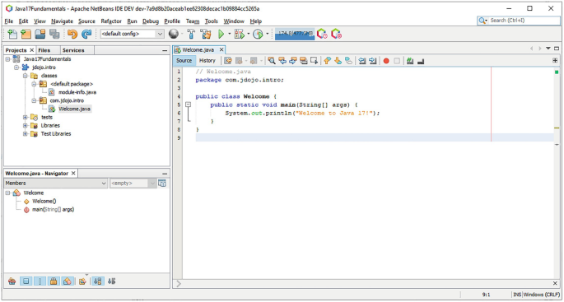
Task: Click Sort by Name in Navigator
Action: click(97, 281)
